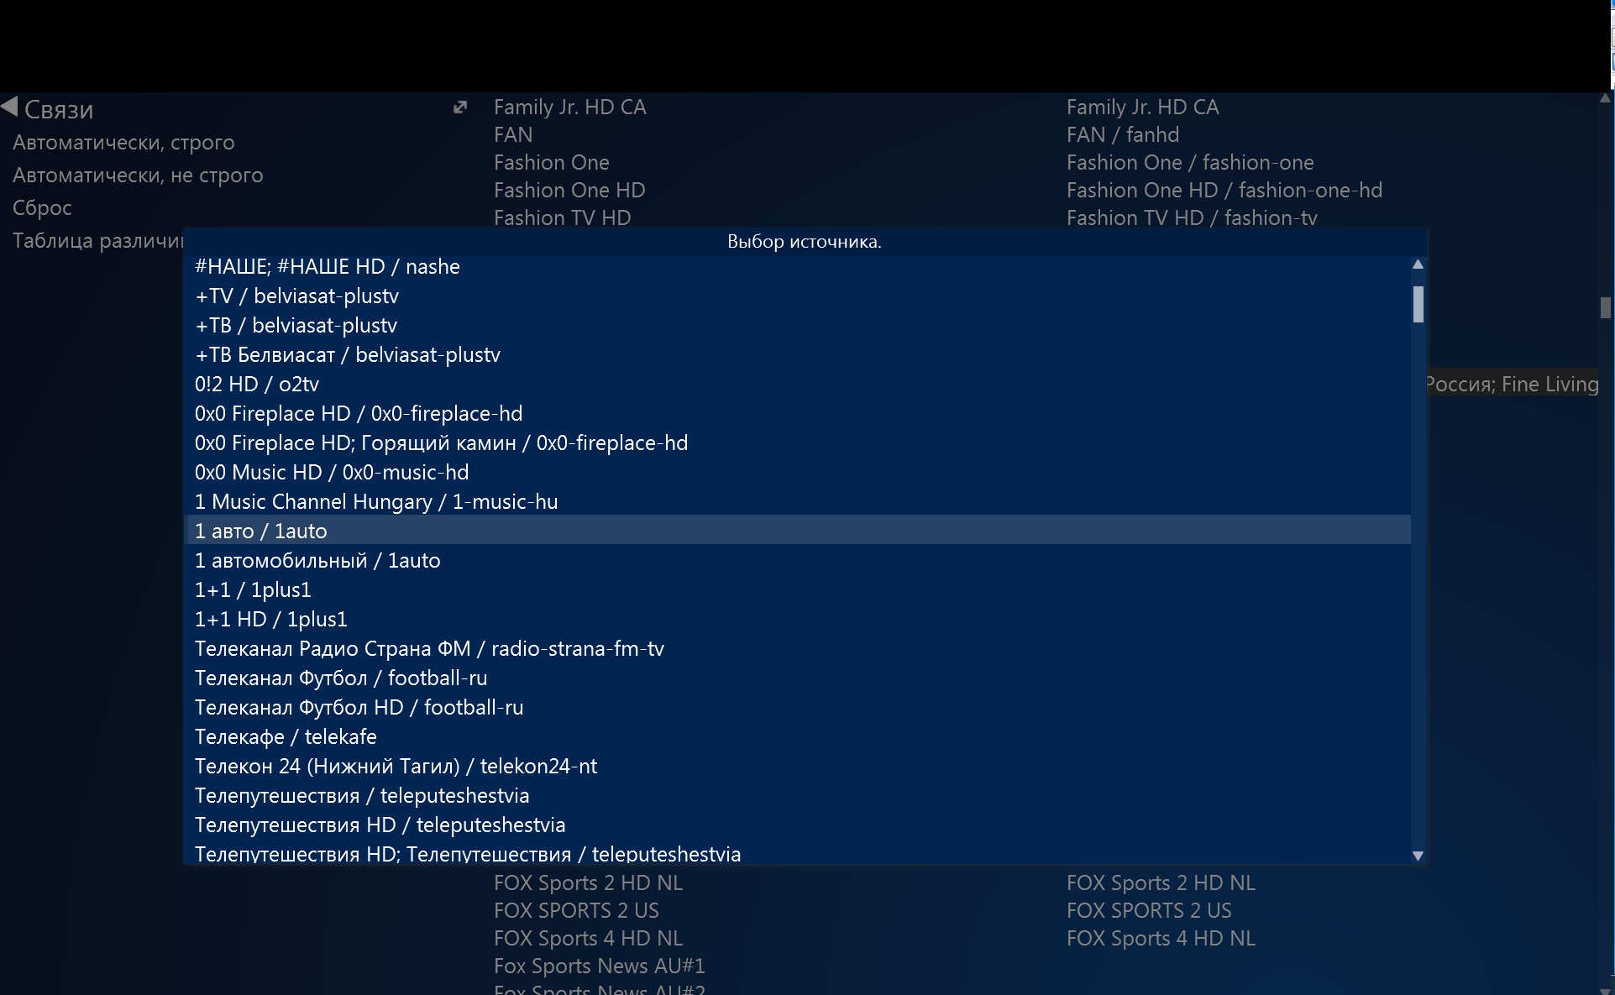Pick Телеканал Футбол HD / football-ru
Viewport: 1615px width, 995px height.
[x=359, y=708]
